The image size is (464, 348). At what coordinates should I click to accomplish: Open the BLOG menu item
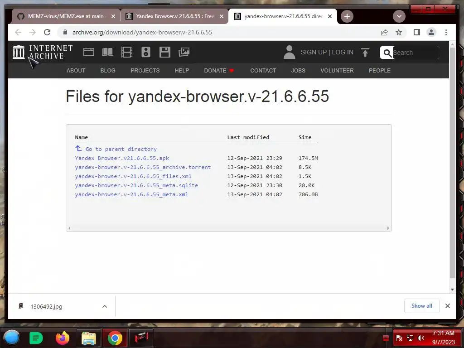108,70
